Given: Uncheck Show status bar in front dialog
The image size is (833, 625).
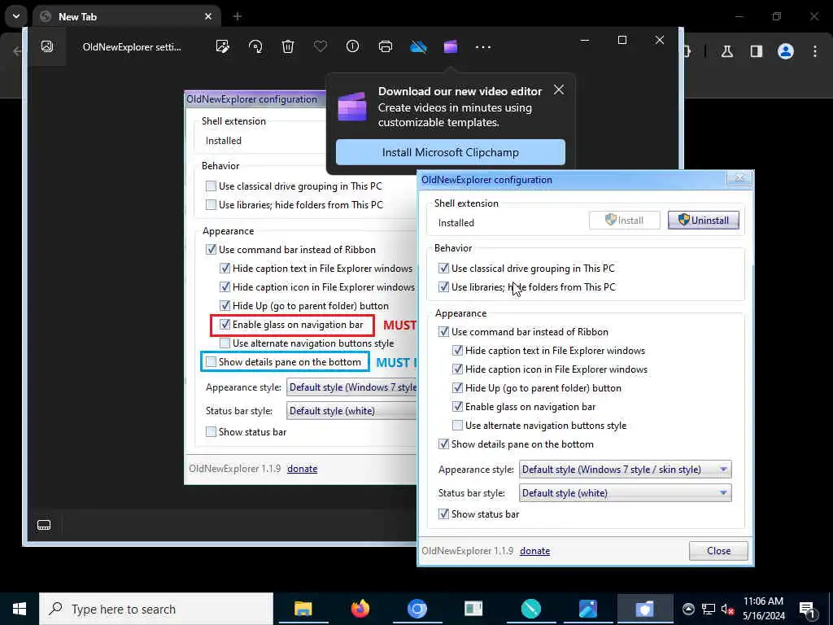Looking at the screenshot, I should 443,514.
